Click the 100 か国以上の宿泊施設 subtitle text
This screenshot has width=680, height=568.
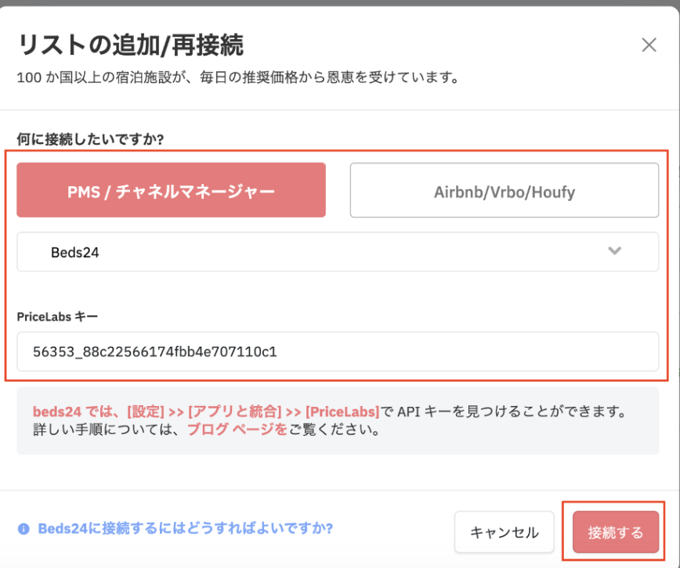coord(237,78)
